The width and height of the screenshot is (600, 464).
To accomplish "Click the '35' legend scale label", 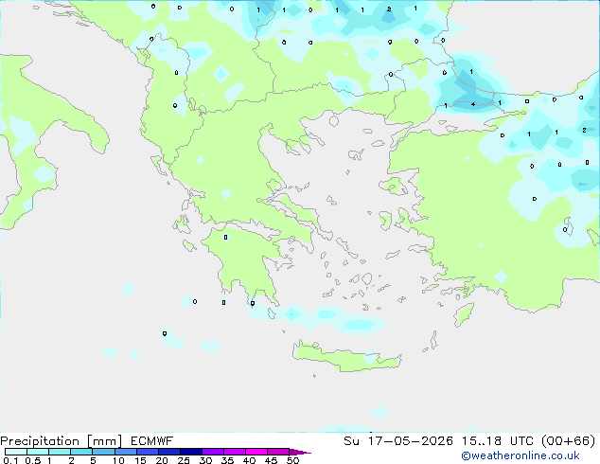I will (227, 460).
